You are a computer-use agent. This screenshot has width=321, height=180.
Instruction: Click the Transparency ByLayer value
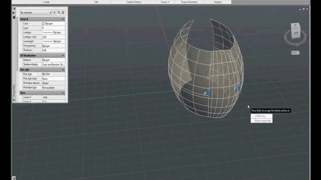(x=53, y=45)
